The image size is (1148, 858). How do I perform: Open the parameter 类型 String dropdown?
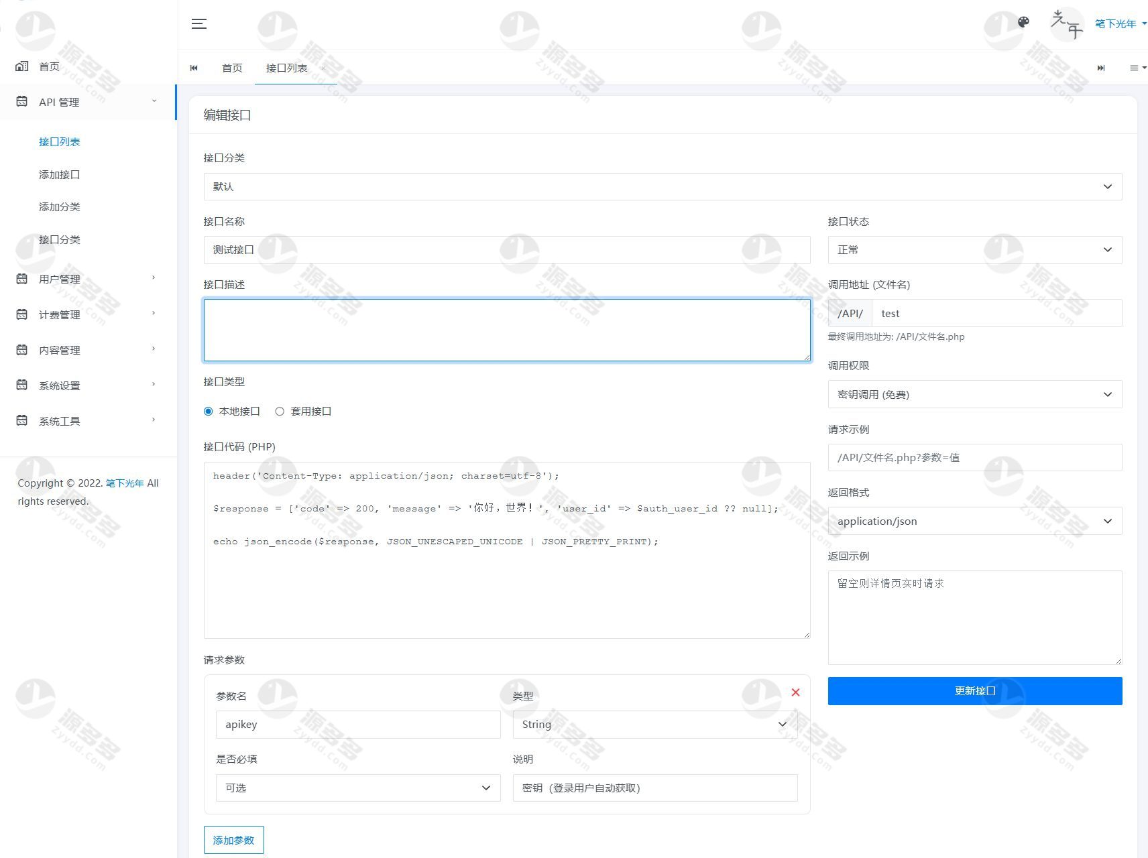click(x=654, y=725)
